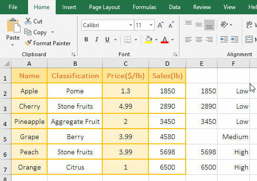
Task: Select the Citrus classification cell
Action: coord(75,167)
